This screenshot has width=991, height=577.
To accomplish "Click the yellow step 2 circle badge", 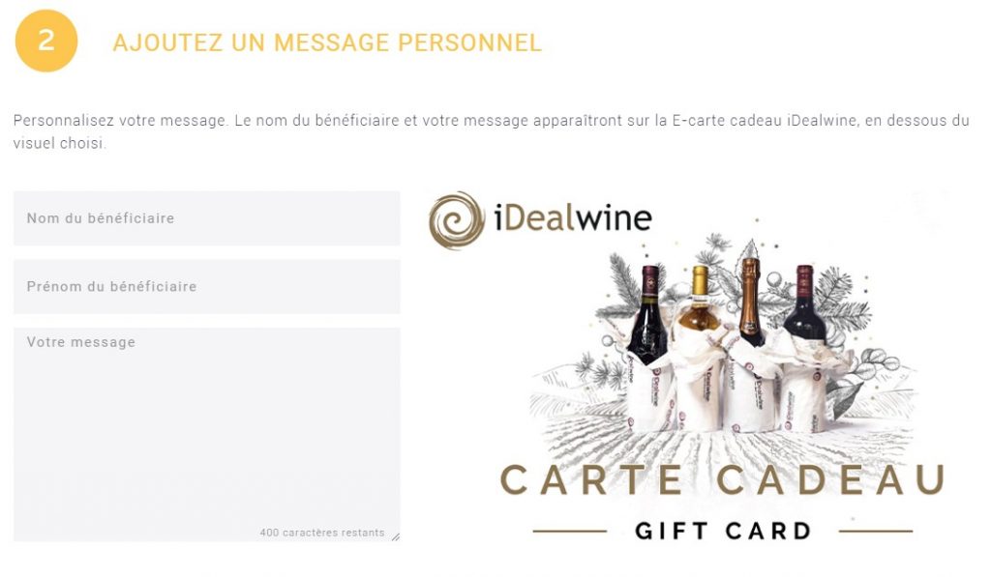I will pyautogui.click(x=46, y=41).
